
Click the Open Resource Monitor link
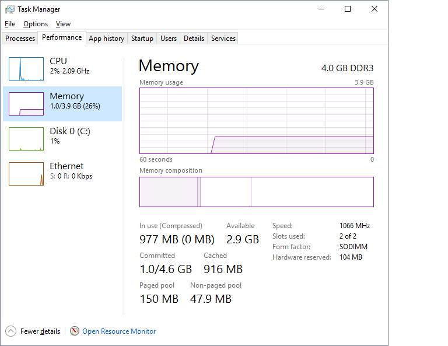(119, 331)
